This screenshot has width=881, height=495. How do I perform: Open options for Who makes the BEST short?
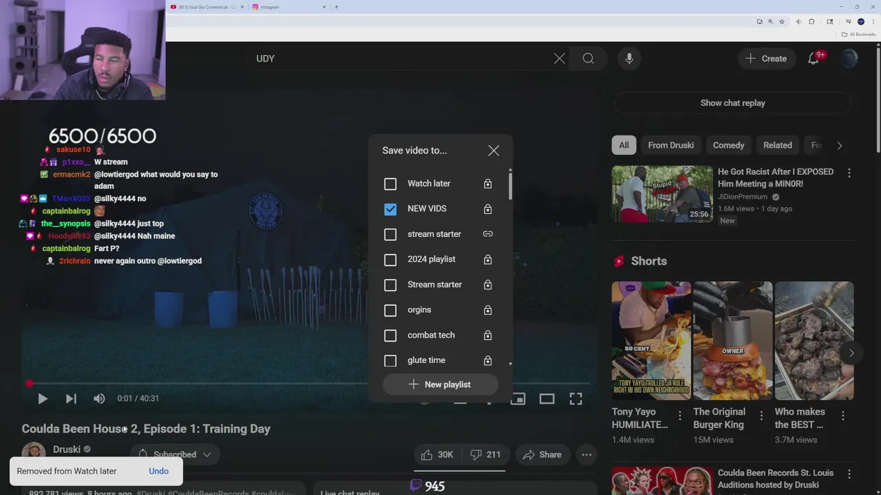point(842,415)
